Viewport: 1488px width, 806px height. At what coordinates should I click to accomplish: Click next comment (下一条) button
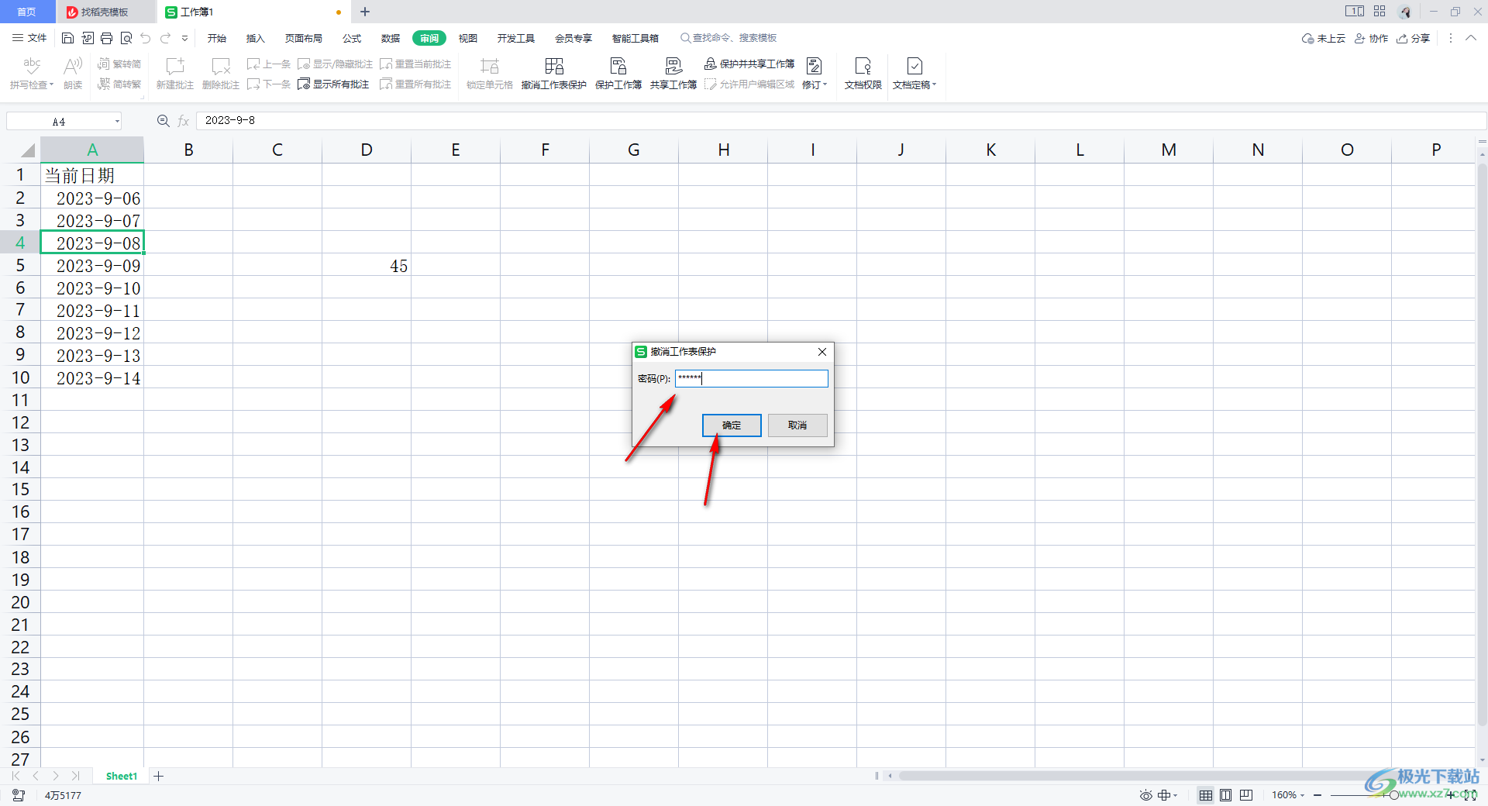pyautogui.click(x=269, y=84)
